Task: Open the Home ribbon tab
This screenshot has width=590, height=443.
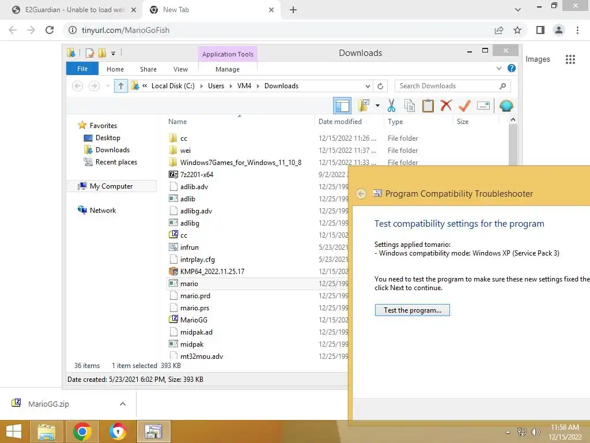Action: 115,69
